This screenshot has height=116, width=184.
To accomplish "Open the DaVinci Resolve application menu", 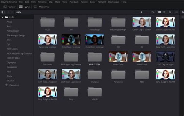I will [9, 2].
